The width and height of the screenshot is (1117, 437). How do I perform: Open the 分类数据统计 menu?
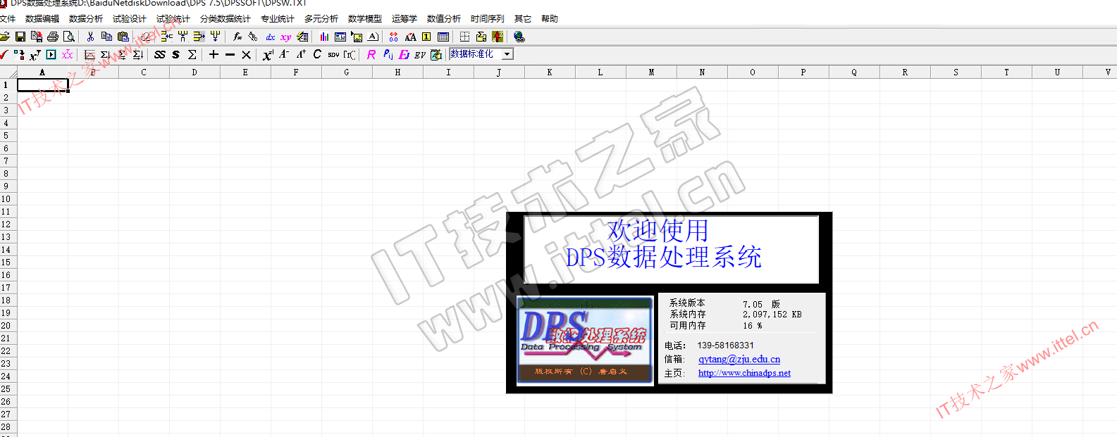pos(226,19)
